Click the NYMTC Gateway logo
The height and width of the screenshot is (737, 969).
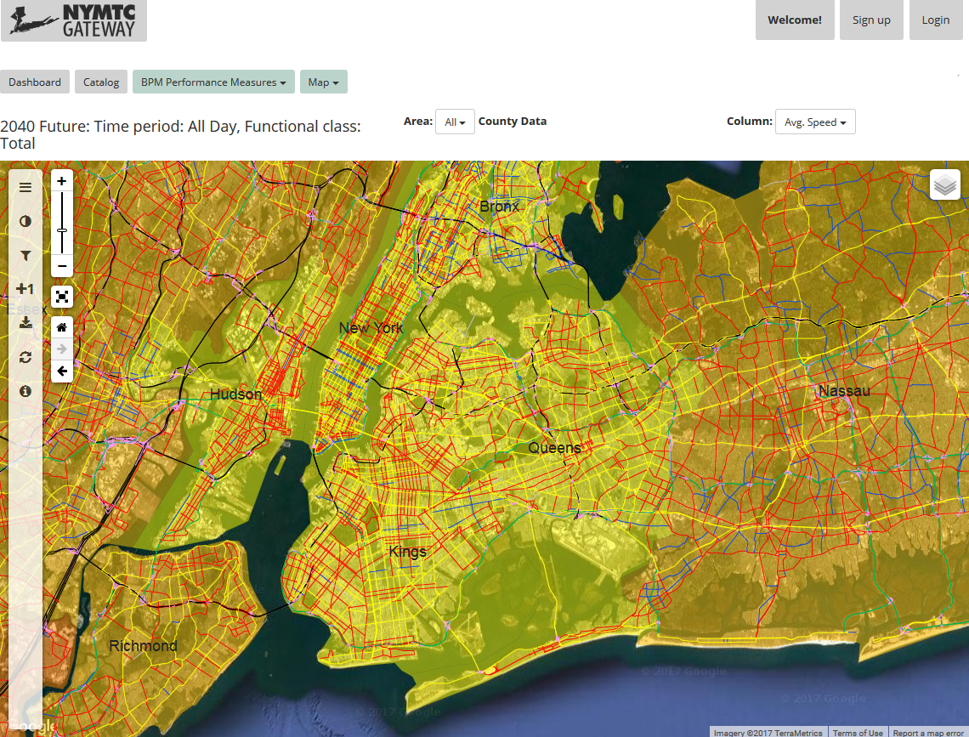(74, 21)
